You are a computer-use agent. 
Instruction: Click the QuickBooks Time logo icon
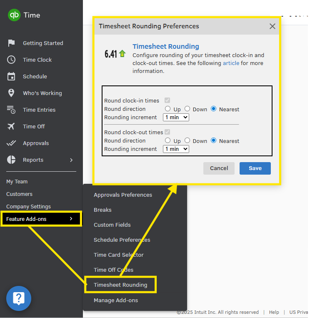pyautogui.click(x=14, y=15)
